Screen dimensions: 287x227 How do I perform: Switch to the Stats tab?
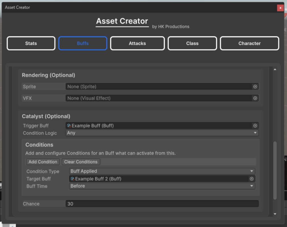[31, 43]
